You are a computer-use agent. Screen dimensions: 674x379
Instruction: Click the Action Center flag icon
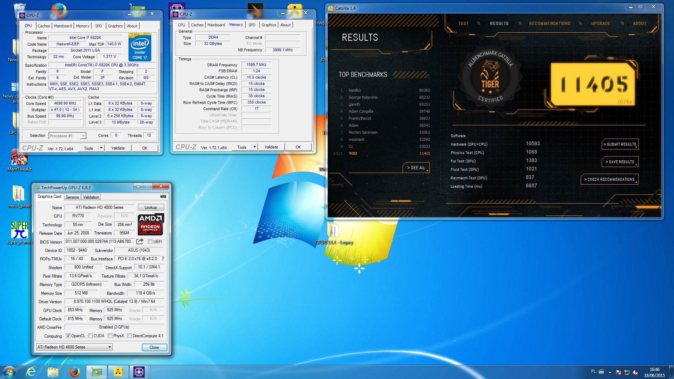point(619,372)
